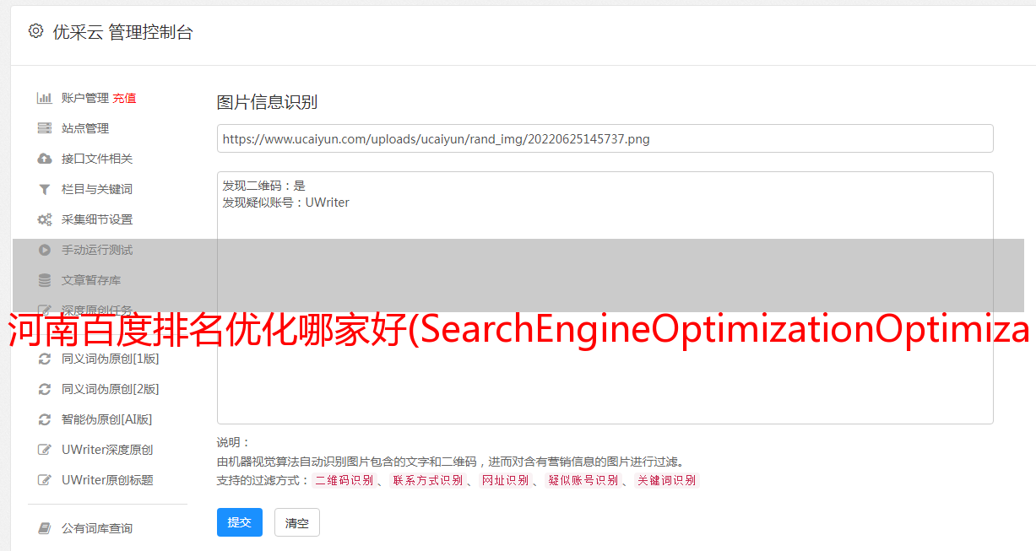Click the refresh icon for 智能伪原创[AI版]
This screenshot has height=551, width=1036.
pyautogui.click(x=45, y=419)
